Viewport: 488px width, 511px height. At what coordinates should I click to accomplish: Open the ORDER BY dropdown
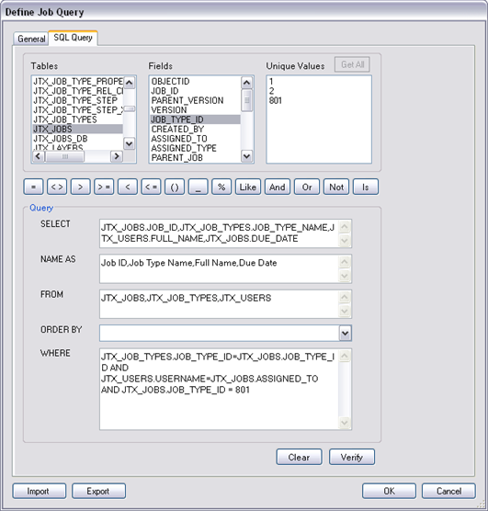tap(345, 333)
